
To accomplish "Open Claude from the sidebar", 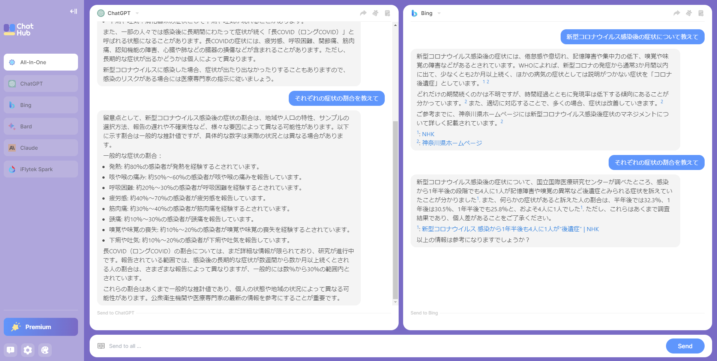I will (x=41, y=148).
